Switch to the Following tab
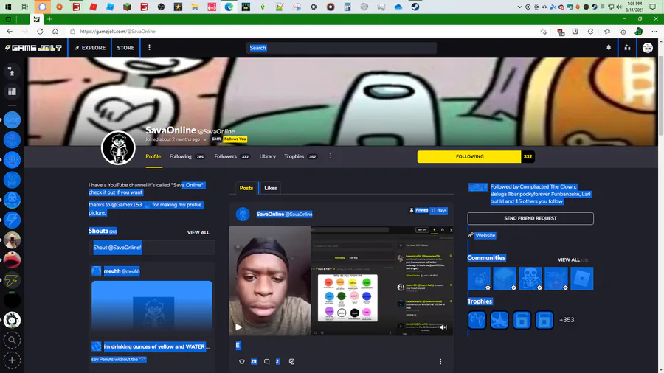Image resolution: width=664 pixels, height=373 pixels. (187, 156)
